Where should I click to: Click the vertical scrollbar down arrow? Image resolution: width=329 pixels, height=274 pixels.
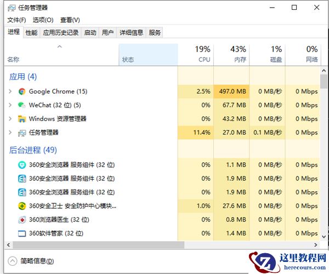(324, 237)
